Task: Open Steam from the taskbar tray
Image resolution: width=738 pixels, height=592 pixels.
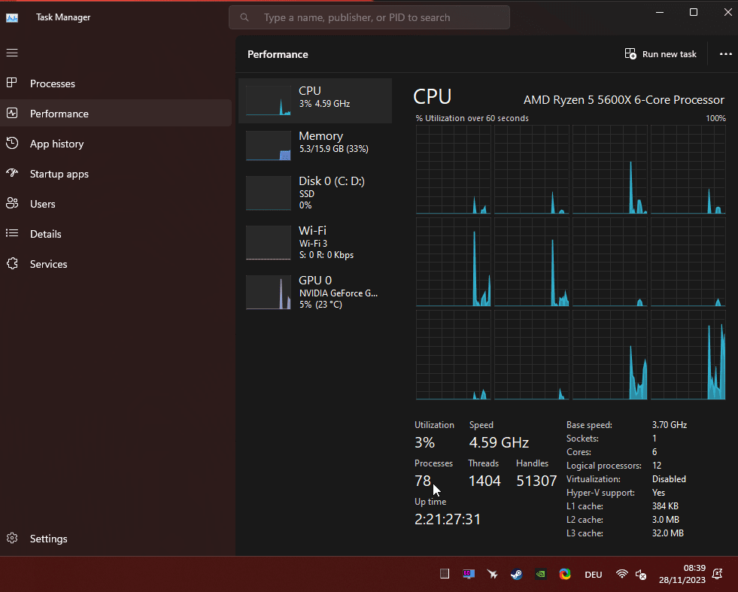Action: [x=516, y=574]
